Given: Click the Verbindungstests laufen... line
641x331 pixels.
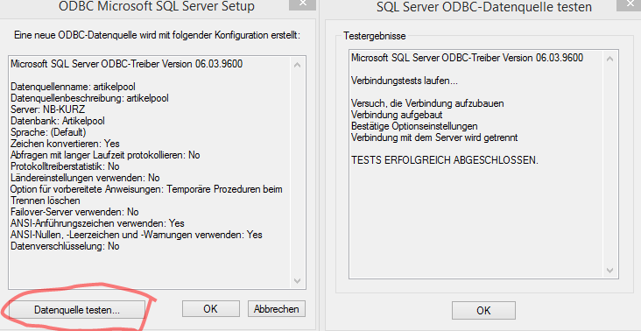Looking at the screenshot, I should coord(405,81).
